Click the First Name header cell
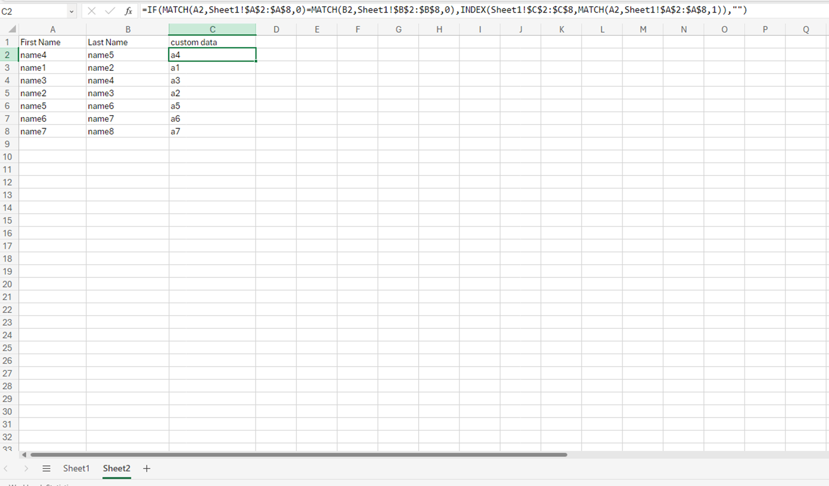Image resolution: width=829 pixels, height=486 pixels. pyautogui.click(x=53, y=42)
